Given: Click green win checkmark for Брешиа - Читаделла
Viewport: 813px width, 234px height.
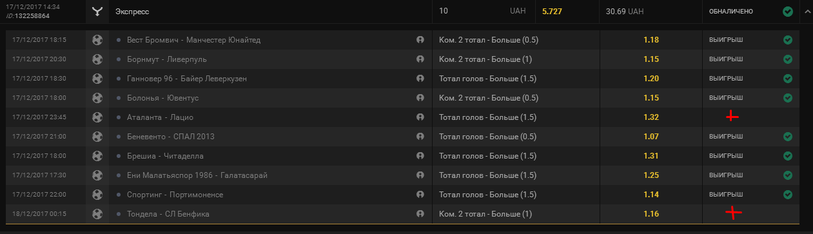Looking at the screenshot, I should point(788,156).
